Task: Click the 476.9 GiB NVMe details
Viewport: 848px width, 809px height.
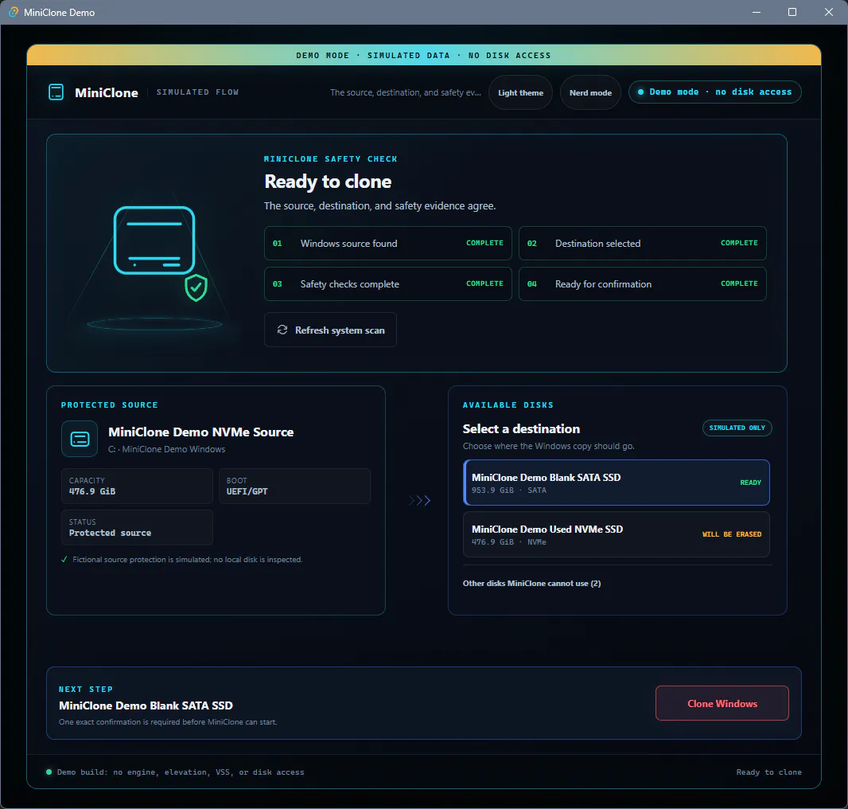Action: [509, 542]
